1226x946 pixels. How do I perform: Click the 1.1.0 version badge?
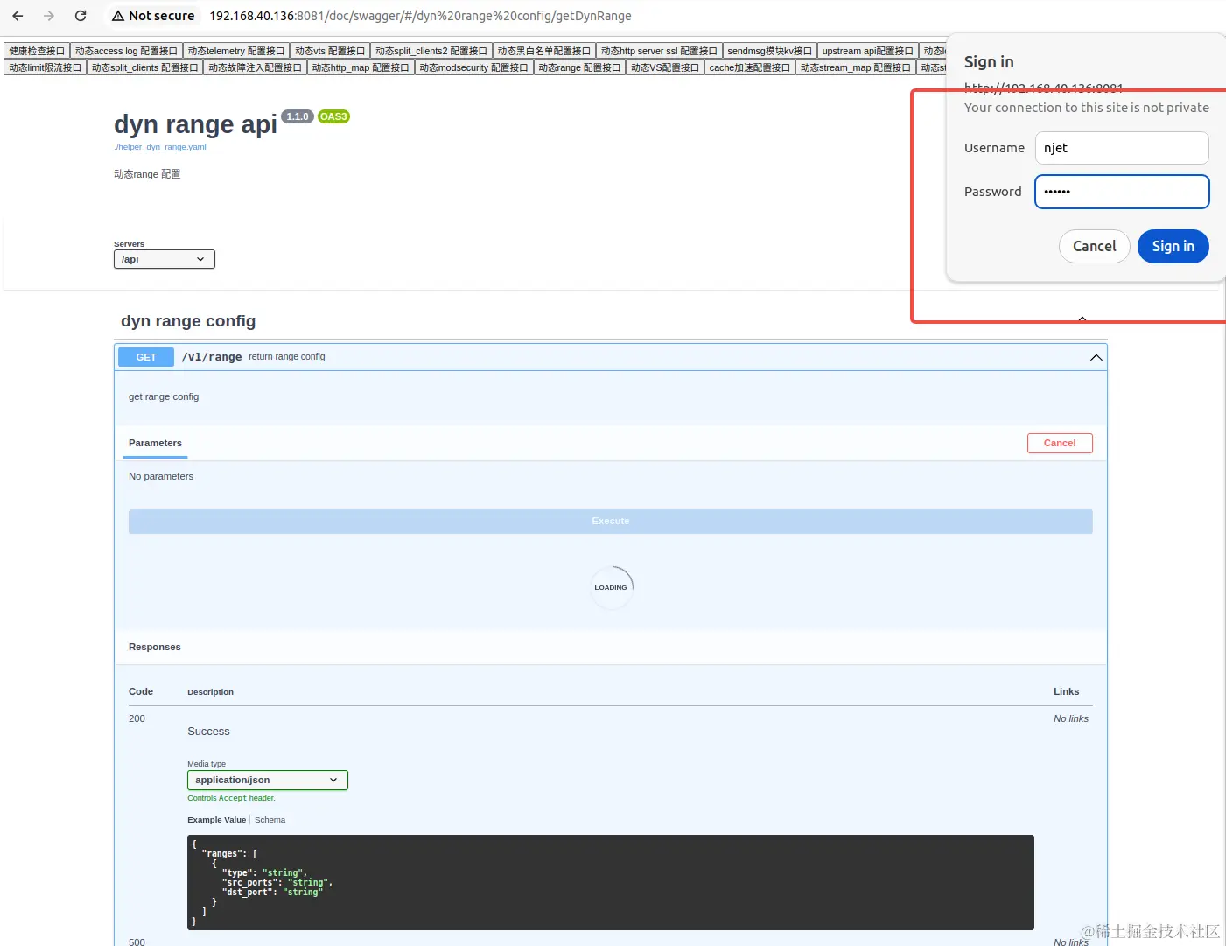(x=298, y=116)
